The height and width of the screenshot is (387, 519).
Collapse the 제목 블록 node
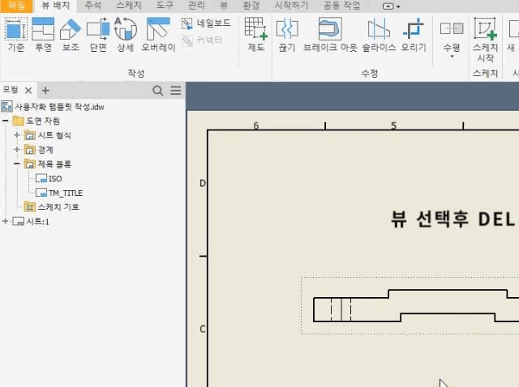click(x=17, y=164)
